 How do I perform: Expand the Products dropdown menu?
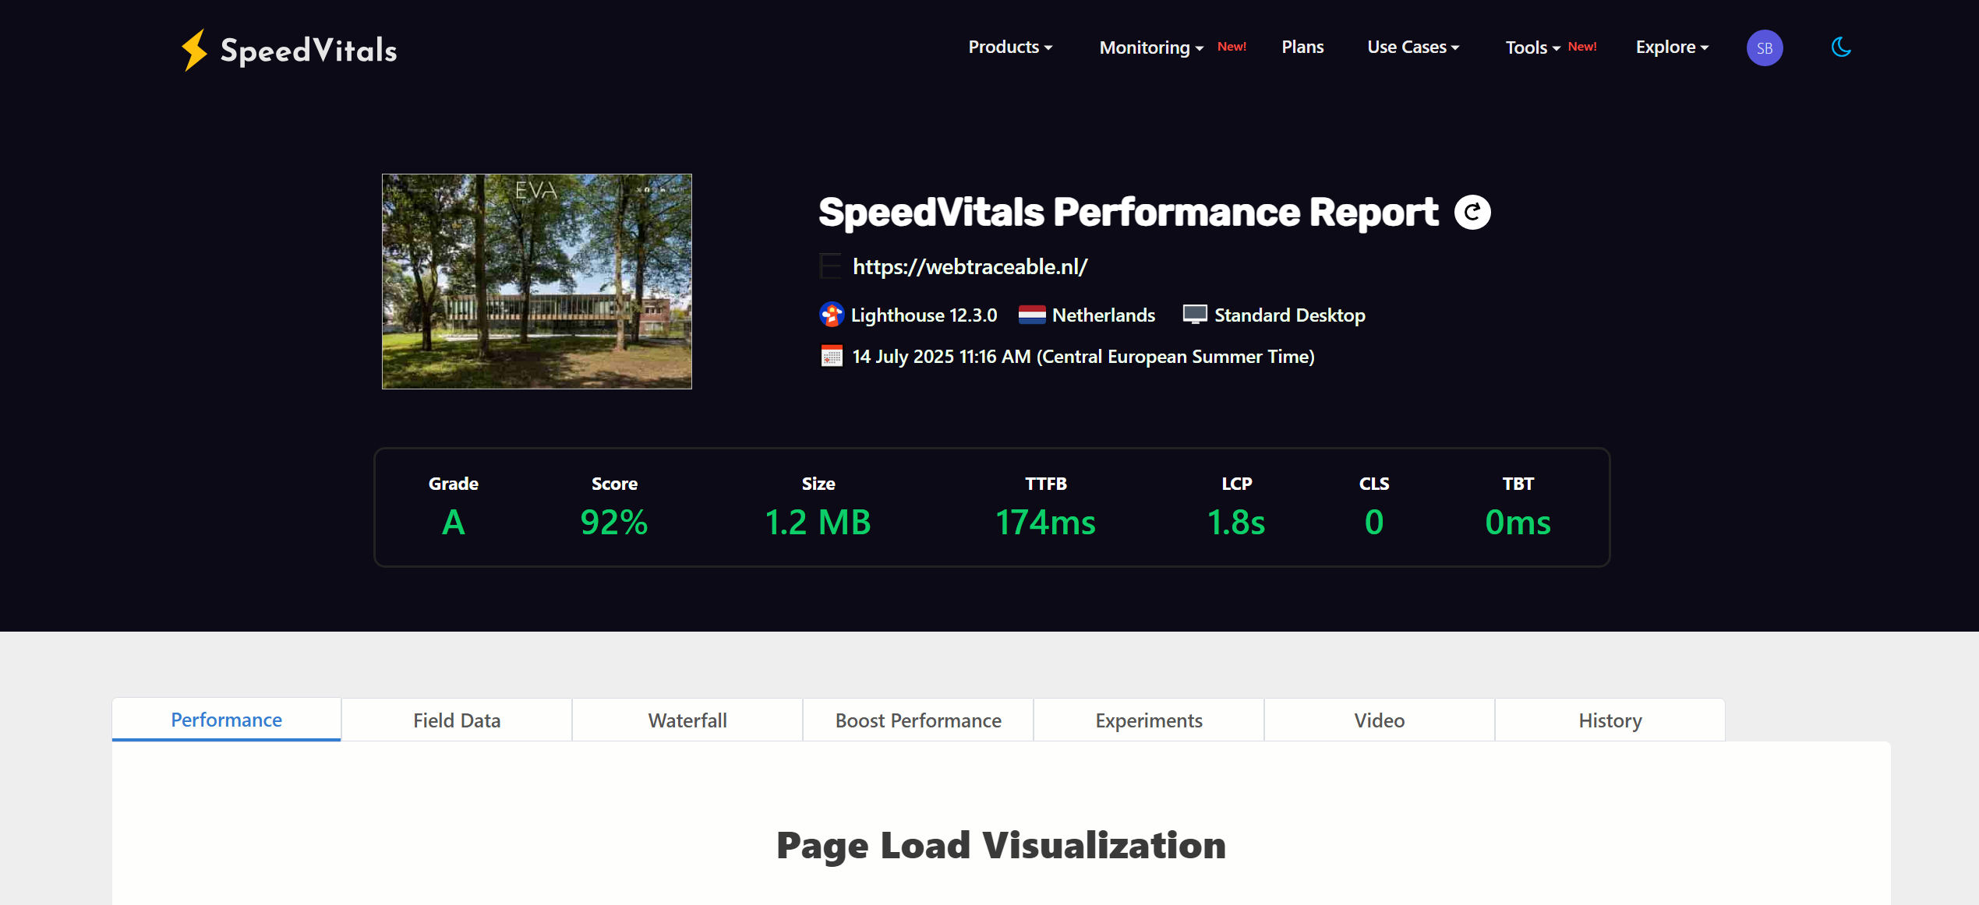1010,48
